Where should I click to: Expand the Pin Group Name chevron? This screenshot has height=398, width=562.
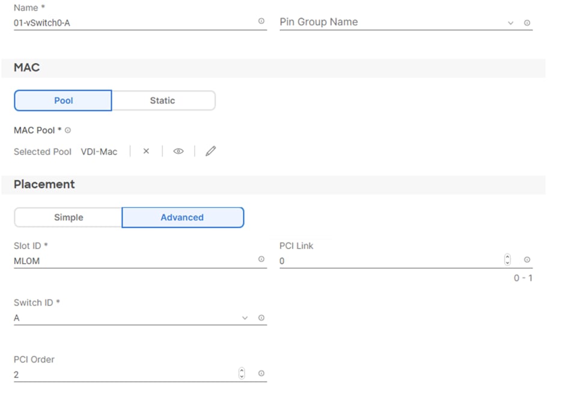510,23
